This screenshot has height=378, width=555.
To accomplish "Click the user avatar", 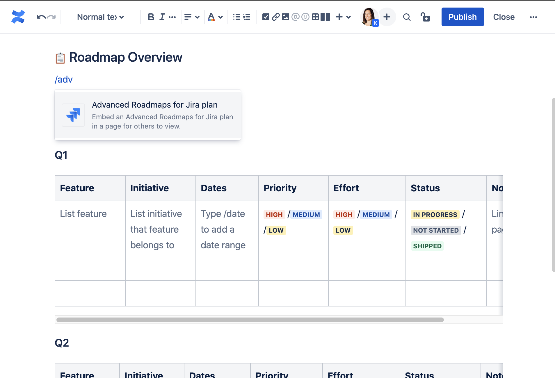I will click(x=369, y=17).
